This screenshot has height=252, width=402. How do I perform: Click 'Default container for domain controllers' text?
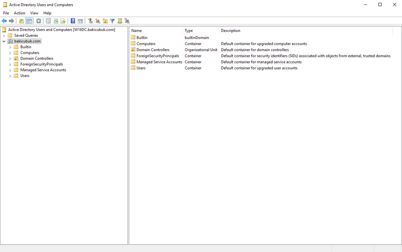[x=255, y=50]
